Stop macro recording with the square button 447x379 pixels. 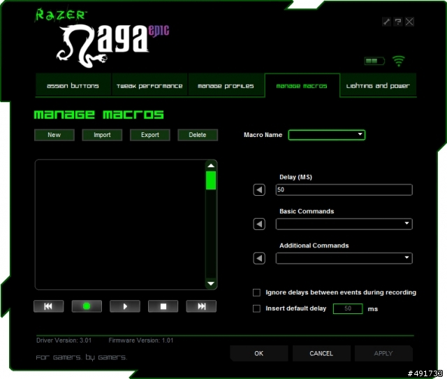(x=163, y=306)
